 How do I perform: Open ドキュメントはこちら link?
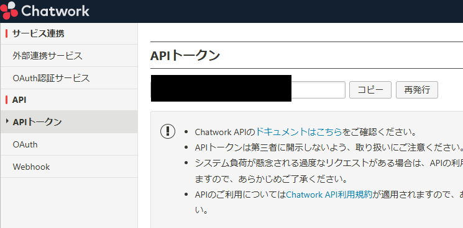coord(298,132)
